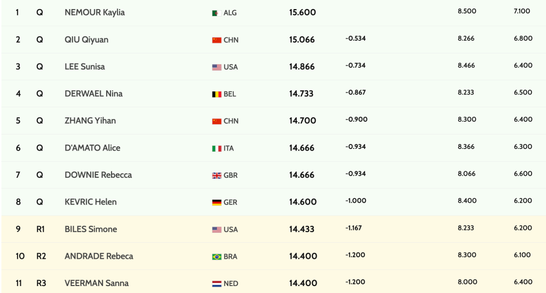Click the R1 reserve label for BILES
Viewport: 546px width, 293px height.
[41, 229]
